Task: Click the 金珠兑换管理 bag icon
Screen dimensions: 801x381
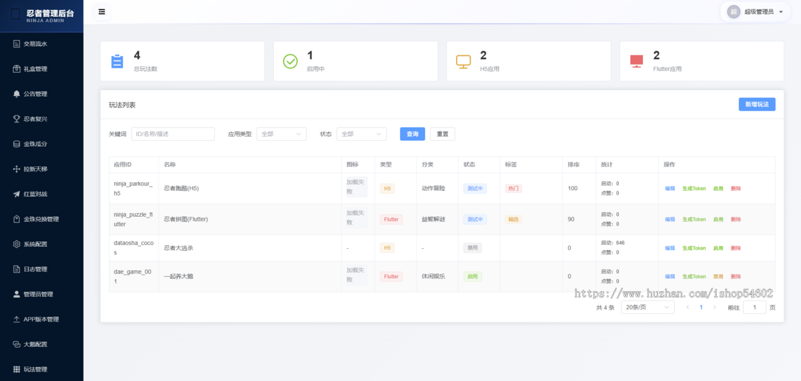Action: click(17, 219)
